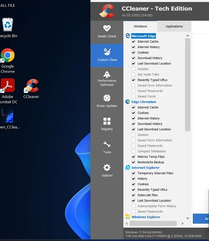Click Internet Explorer Last Download Location label
209x241 pixels.
tap(154, 201)
